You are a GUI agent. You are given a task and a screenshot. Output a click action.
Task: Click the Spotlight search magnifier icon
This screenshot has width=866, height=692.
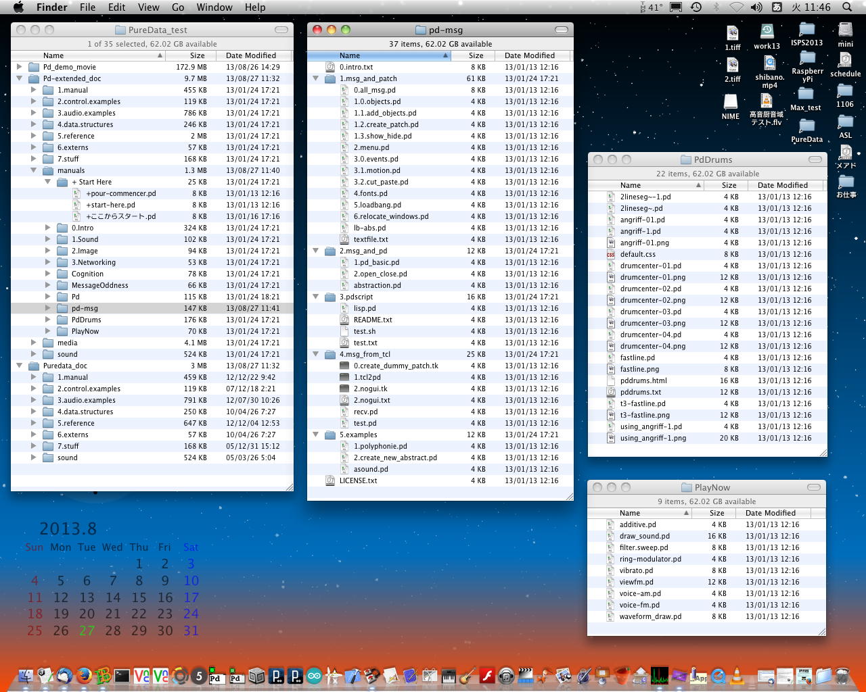click(x=847, y=7)
